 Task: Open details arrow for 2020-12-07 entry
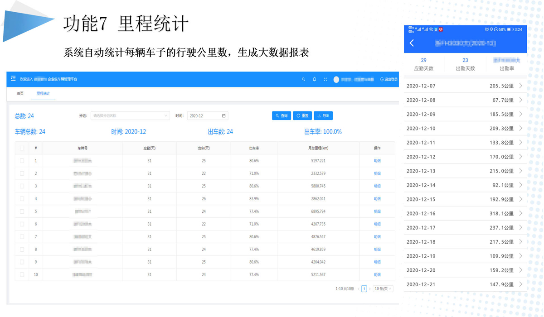tap(520, 86)
